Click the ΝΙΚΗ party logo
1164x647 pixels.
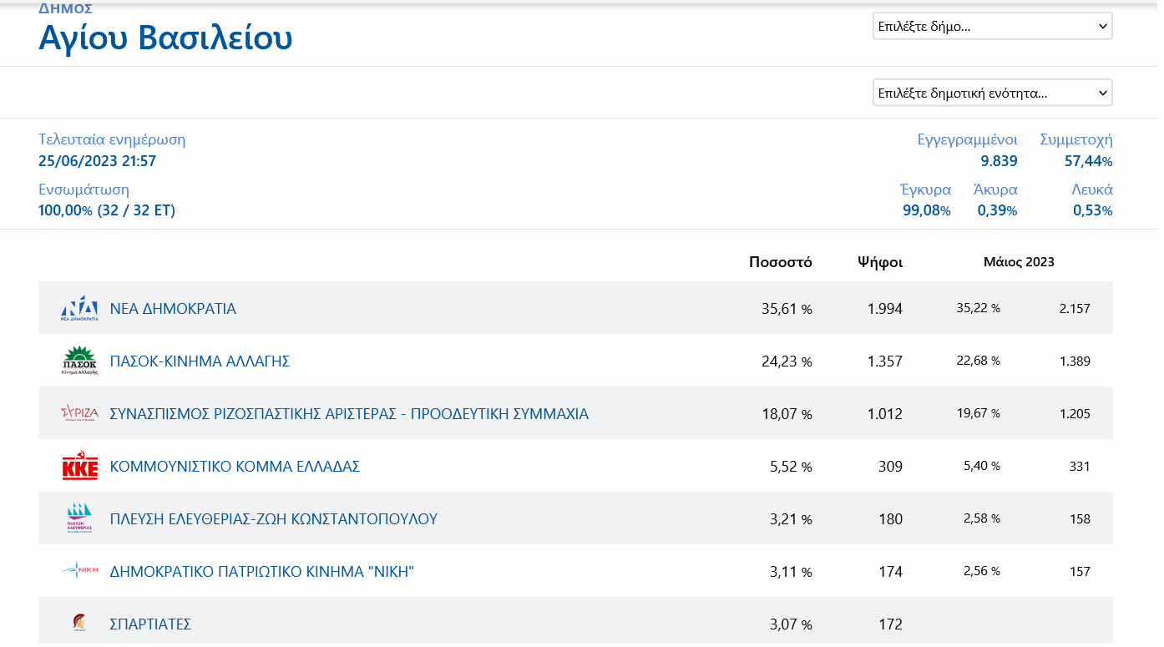79,571
